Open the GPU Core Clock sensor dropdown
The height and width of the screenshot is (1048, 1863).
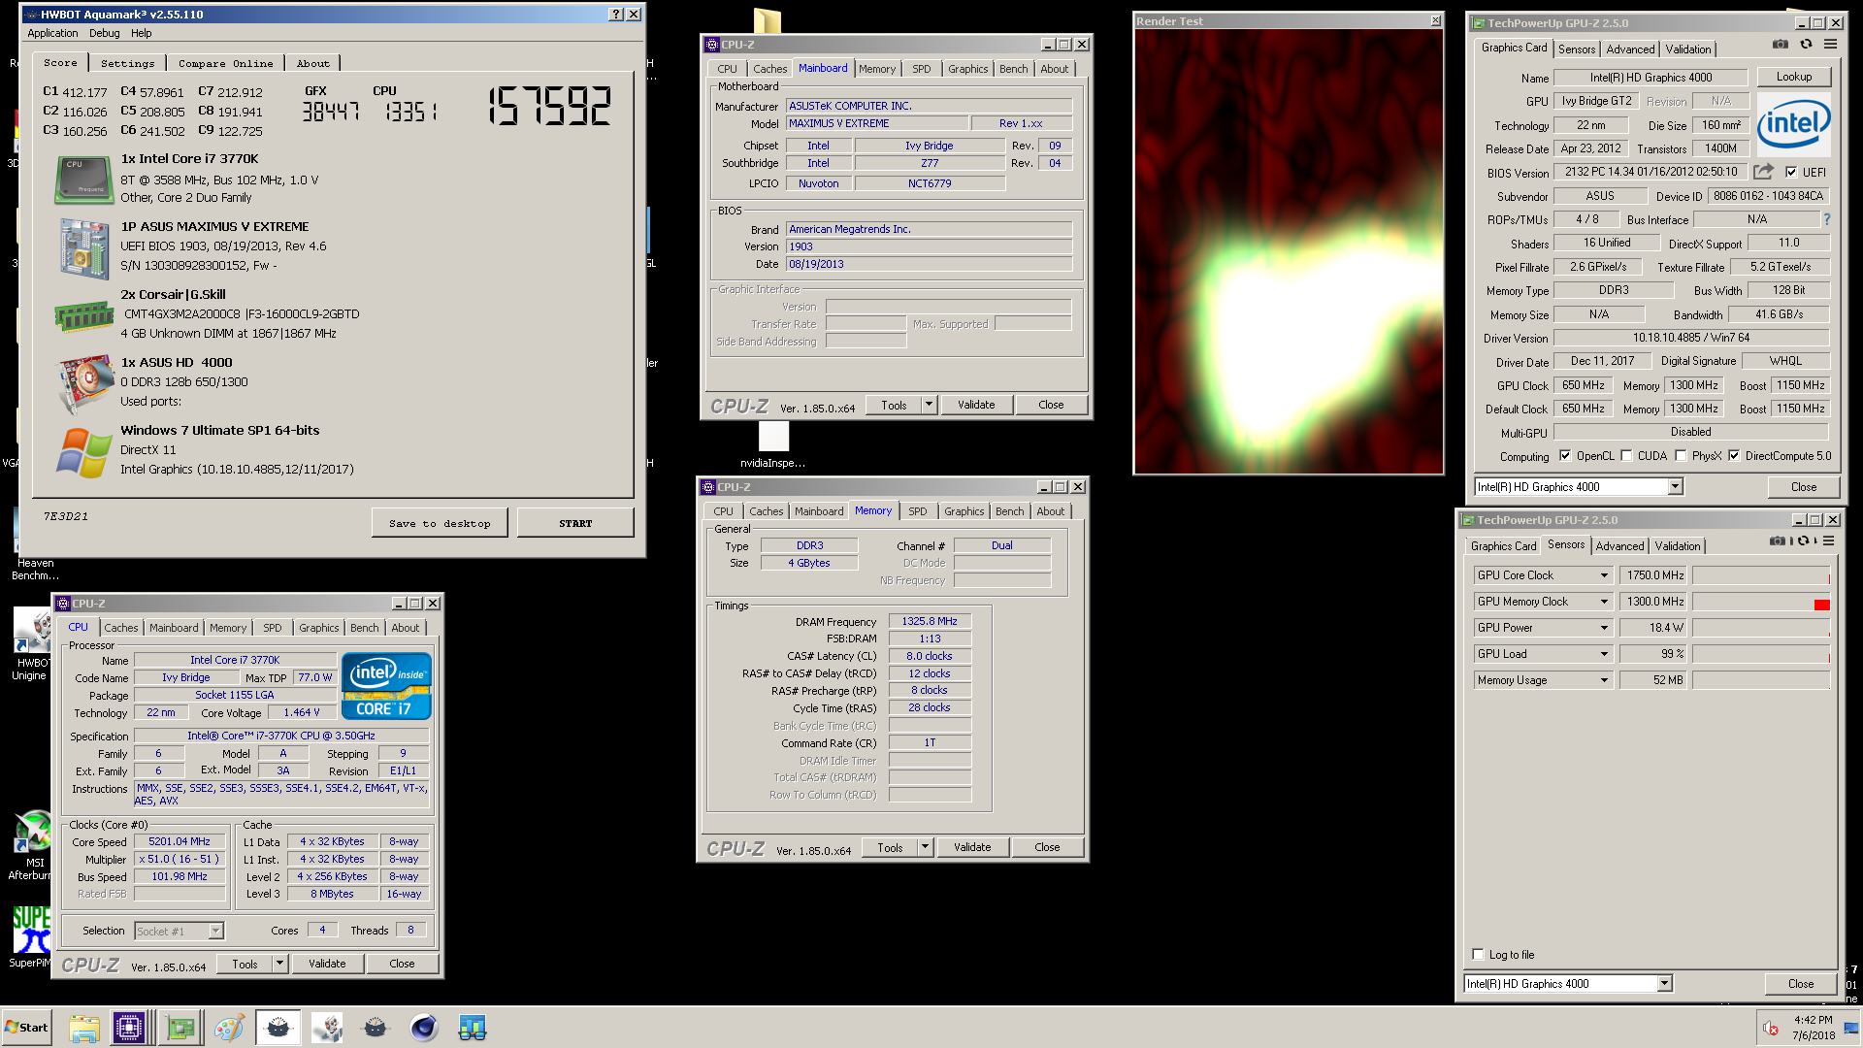coord(1604,575)
